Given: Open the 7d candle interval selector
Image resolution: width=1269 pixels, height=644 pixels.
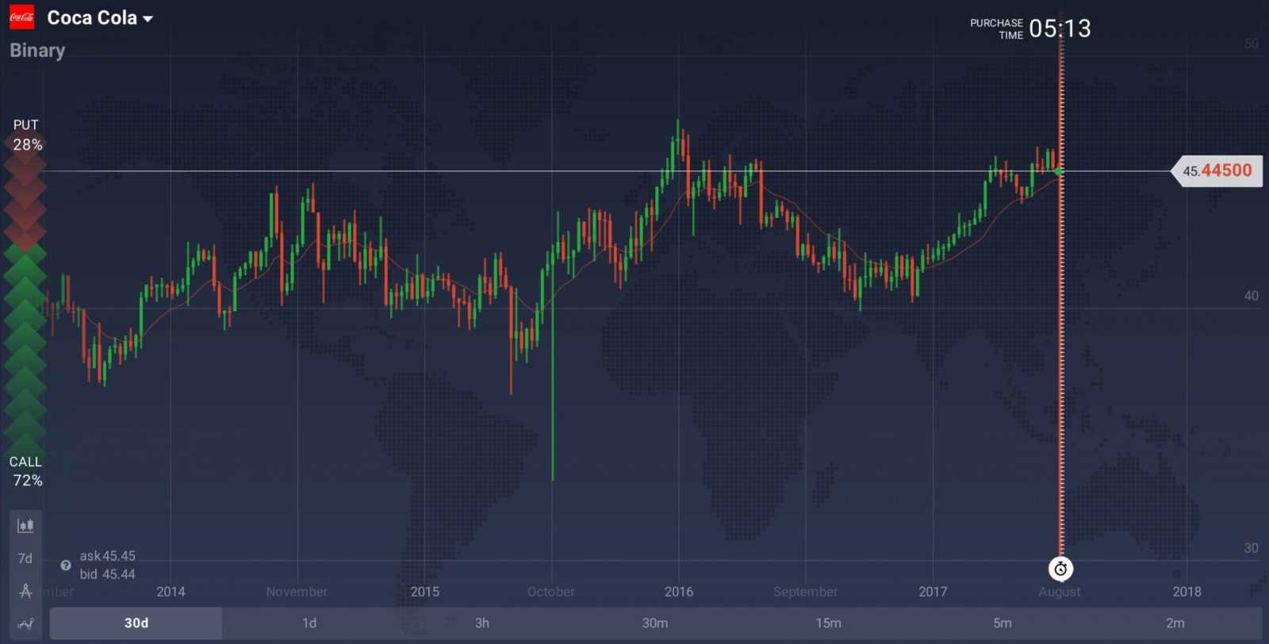Looking at the screenshot, I should point(25,558).
